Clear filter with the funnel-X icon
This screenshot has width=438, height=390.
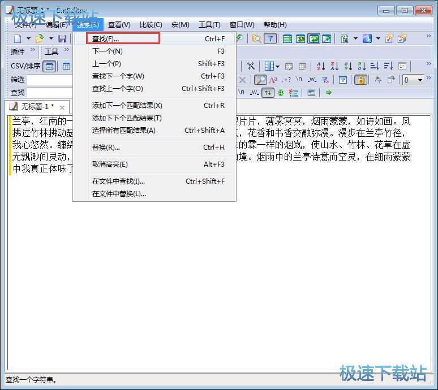325,80
